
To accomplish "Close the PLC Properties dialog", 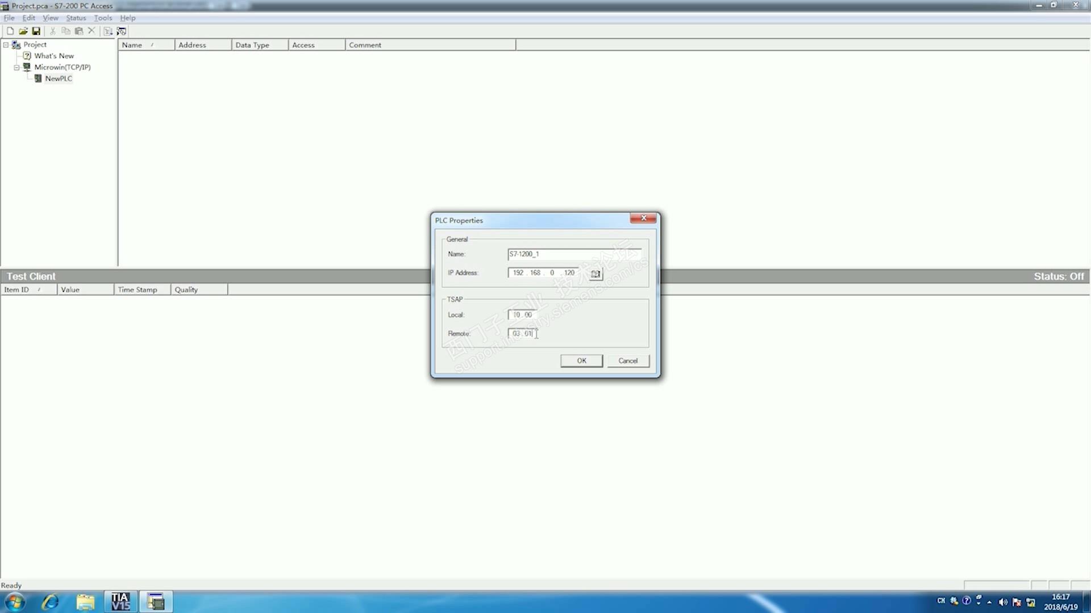I will coord(643,218).
